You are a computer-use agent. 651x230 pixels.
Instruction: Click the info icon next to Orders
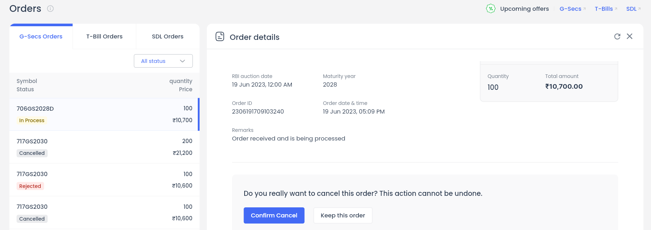(50, 9)
